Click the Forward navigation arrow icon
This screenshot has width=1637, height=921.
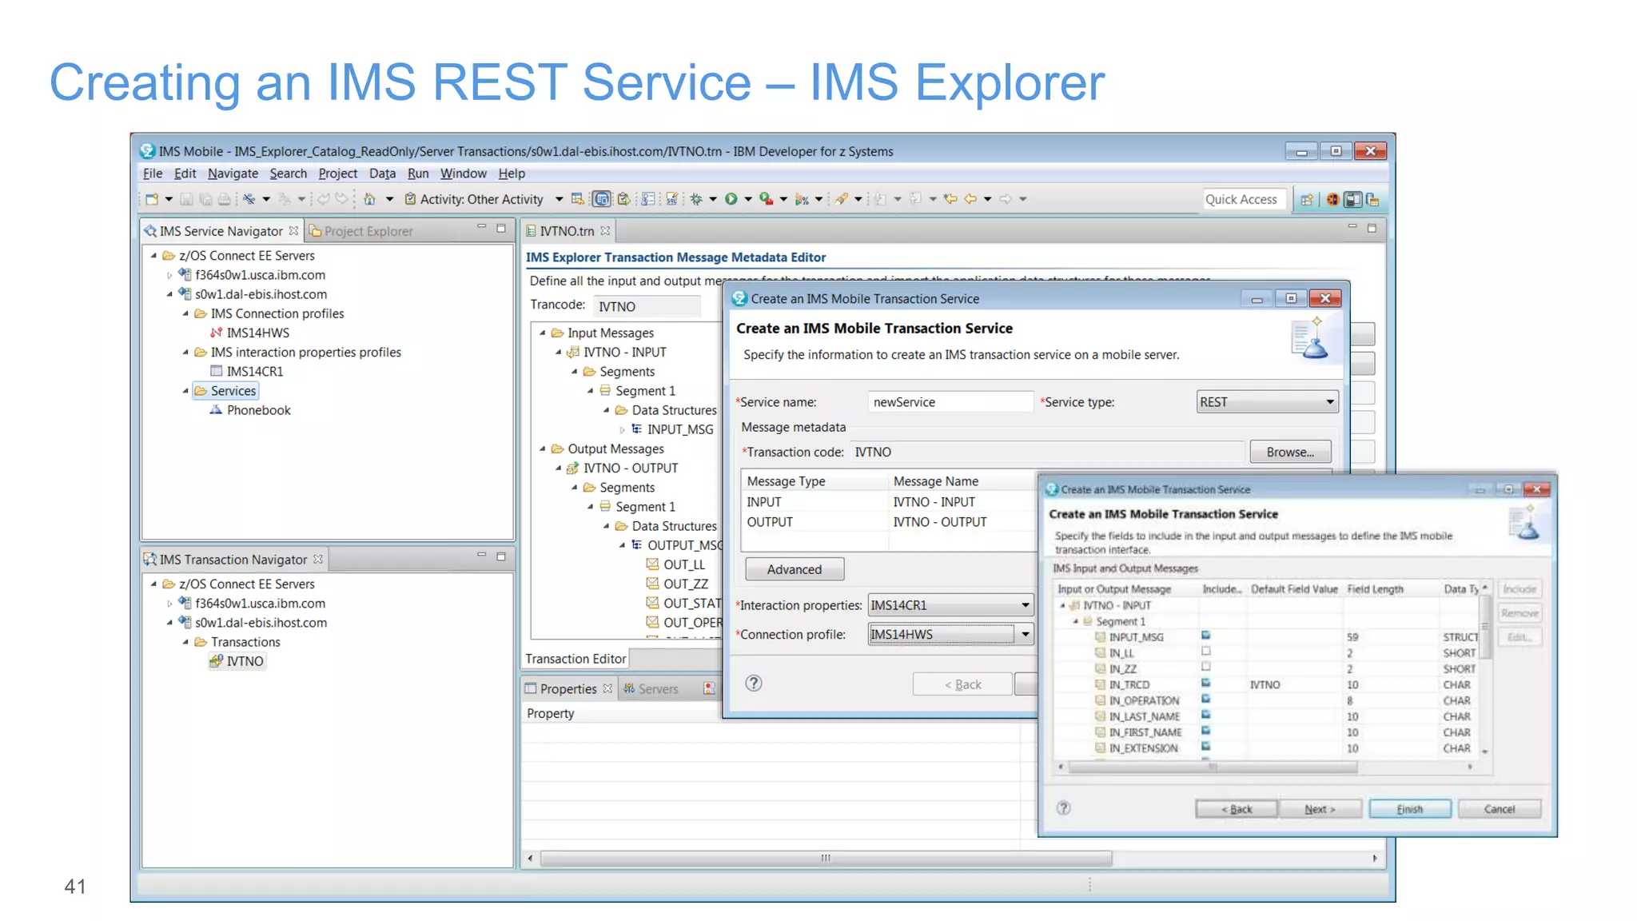[1006, 199]
